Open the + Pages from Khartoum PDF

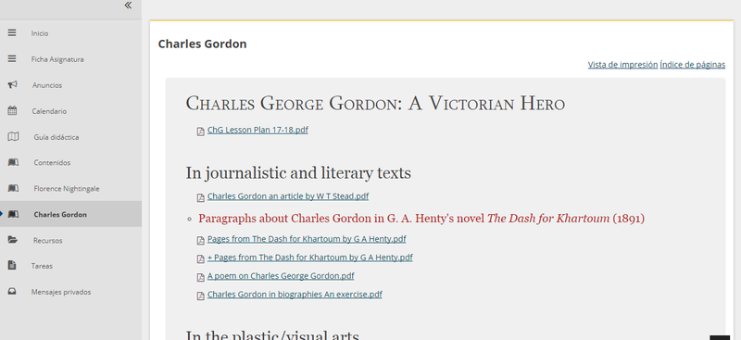(309, 258)
